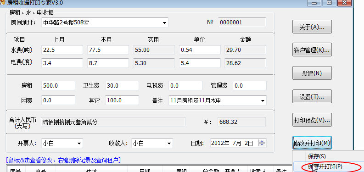Increase the date with the up spinner arrow
The width and height of the screenshot is (364, 172).
coord(262,141)
